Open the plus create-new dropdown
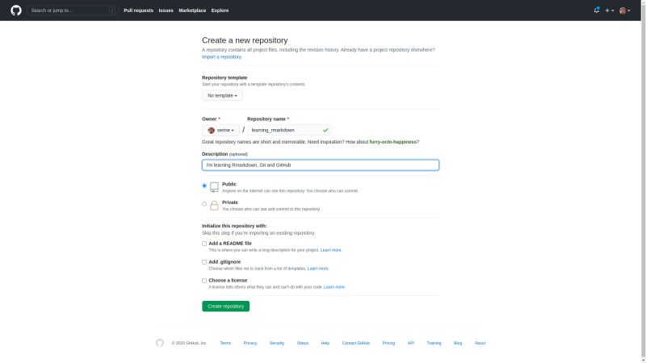Viewport: 646px width, 363px height. (x=609, y=10)
